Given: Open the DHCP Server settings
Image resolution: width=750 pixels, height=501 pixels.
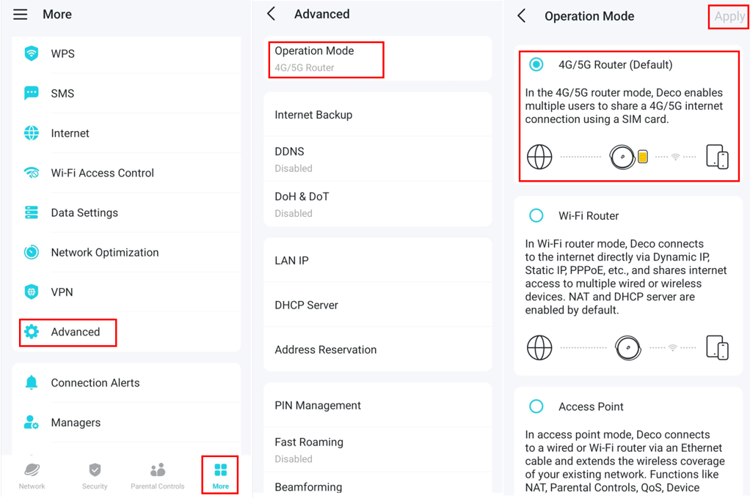Looking at the screenshot, I should (306, 305).
